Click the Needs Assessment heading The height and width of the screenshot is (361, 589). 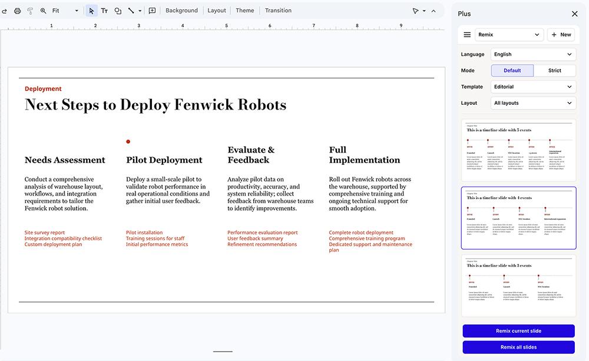coord(65,160)
